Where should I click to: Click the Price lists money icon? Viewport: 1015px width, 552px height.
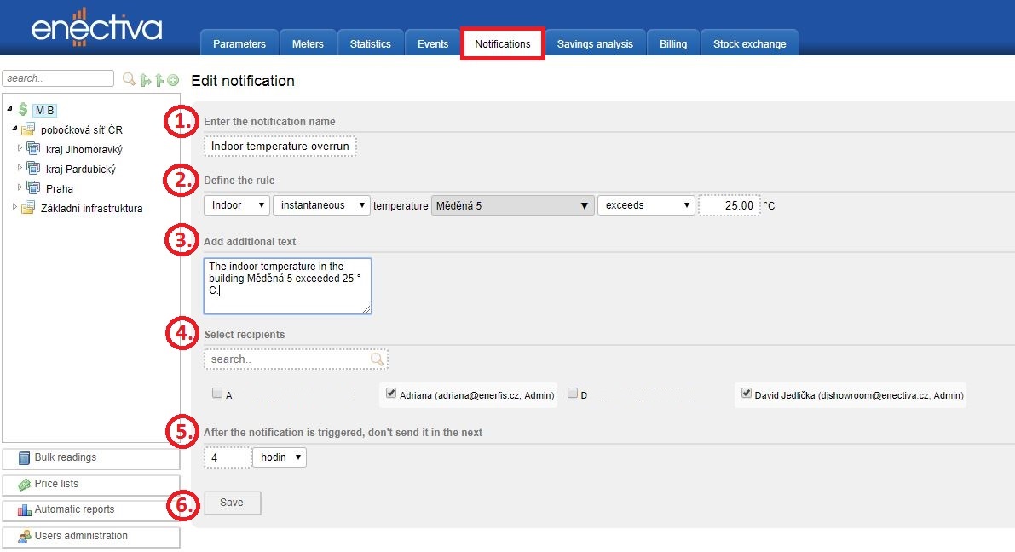pos(24,485)
